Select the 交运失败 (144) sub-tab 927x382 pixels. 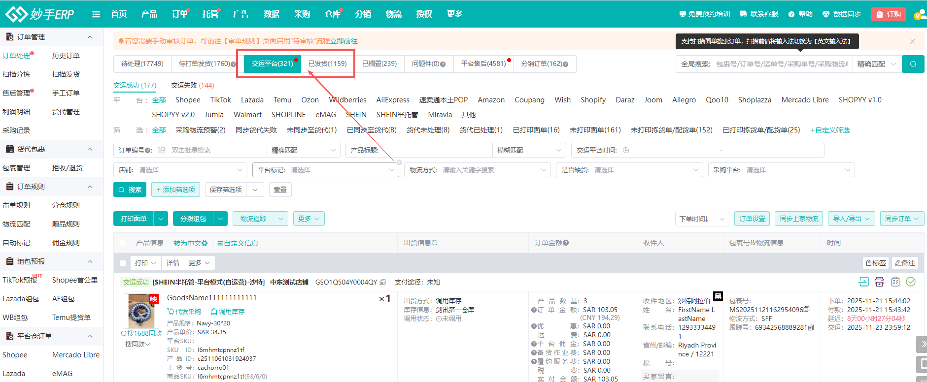192,85
